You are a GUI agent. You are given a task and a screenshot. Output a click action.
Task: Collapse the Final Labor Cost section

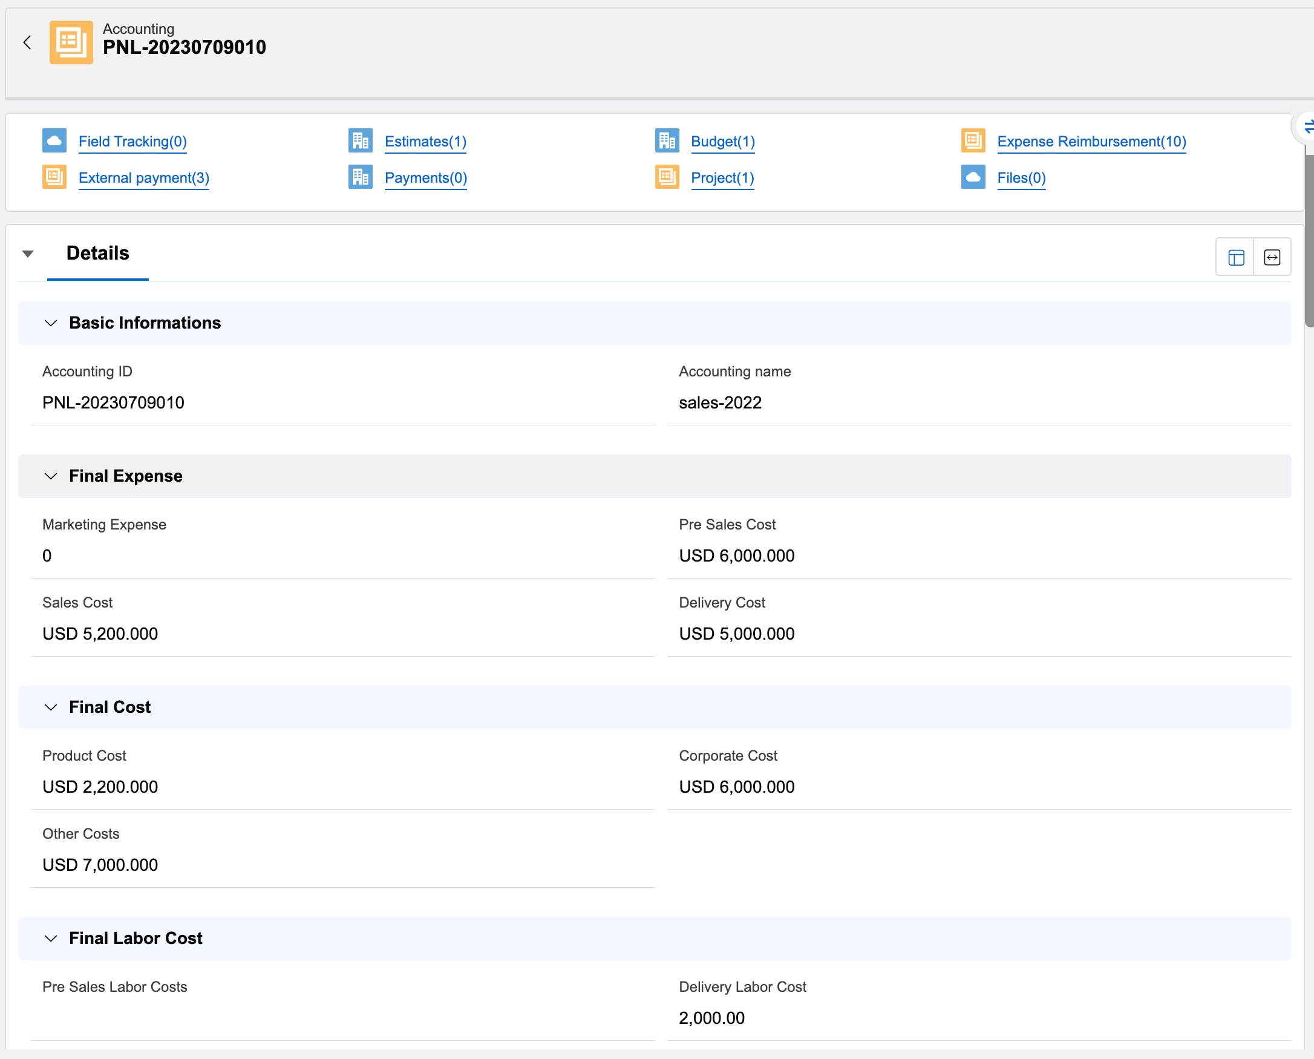[51, 938]
